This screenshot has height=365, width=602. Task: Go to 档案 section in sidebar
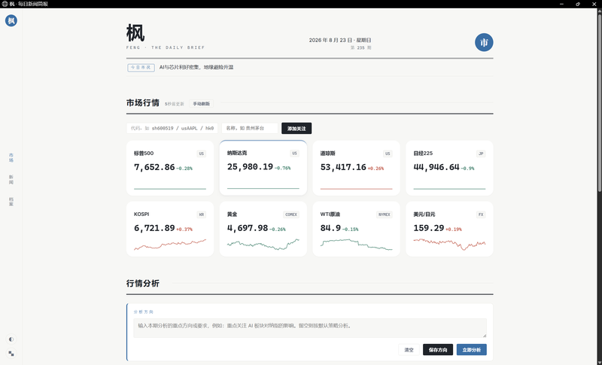(x=11, y=202)
